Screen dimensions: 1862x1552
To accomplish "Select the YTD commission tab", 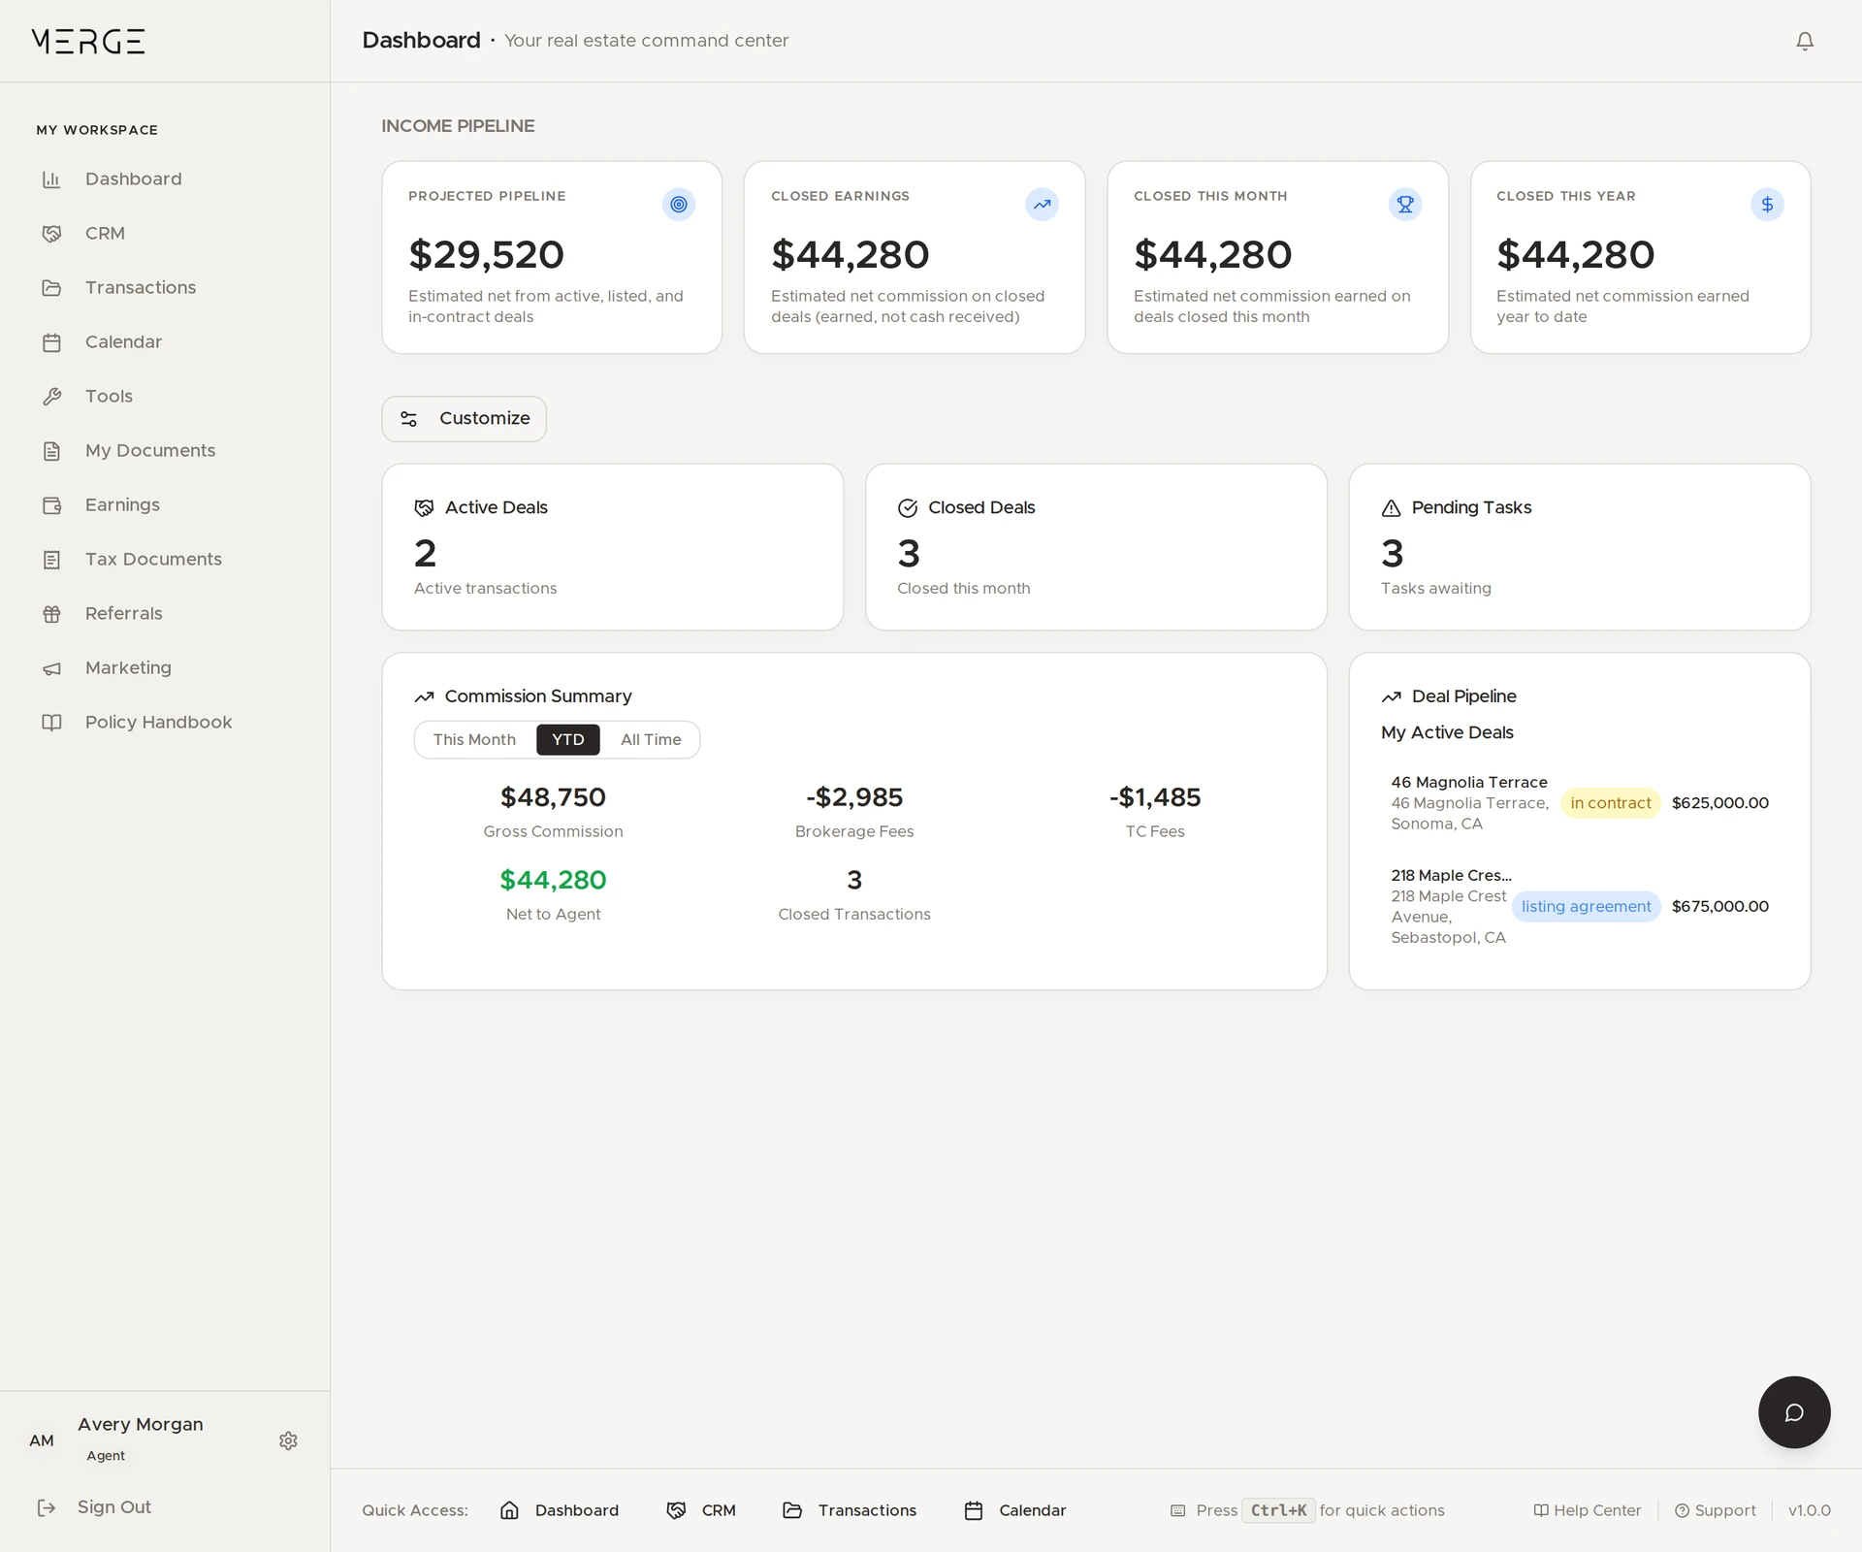I will click(x=568, y=739).
